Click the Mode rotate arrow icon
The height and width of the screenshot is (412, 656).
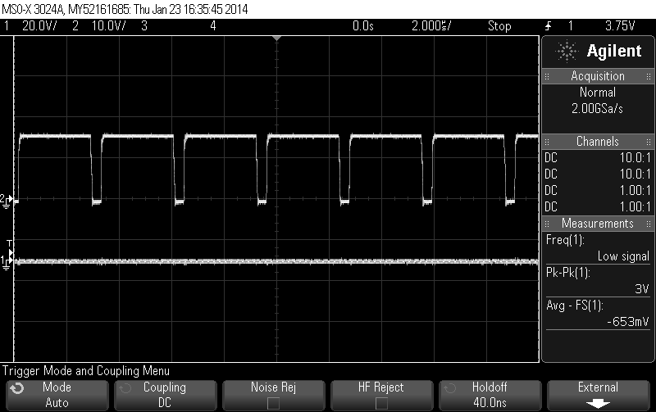(17, 388)
